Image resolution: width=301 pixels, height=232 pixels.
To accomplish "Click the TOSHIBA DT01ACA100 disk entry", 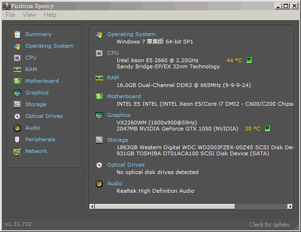I will click(x=193, y=153).
